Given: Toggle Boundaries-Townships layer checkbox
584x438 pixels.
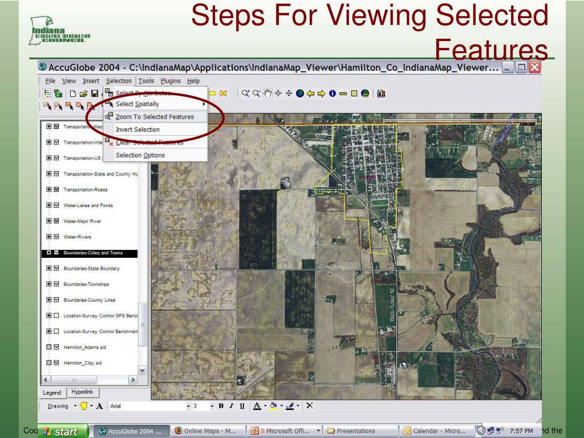Looking at the screenshot, I should click(56, 284).
